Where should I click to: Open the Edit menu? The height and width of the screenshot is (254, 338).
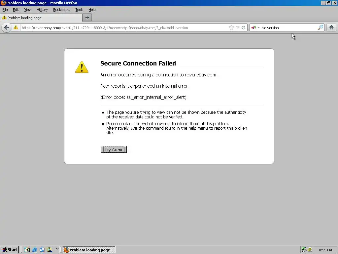click(16, 10)
